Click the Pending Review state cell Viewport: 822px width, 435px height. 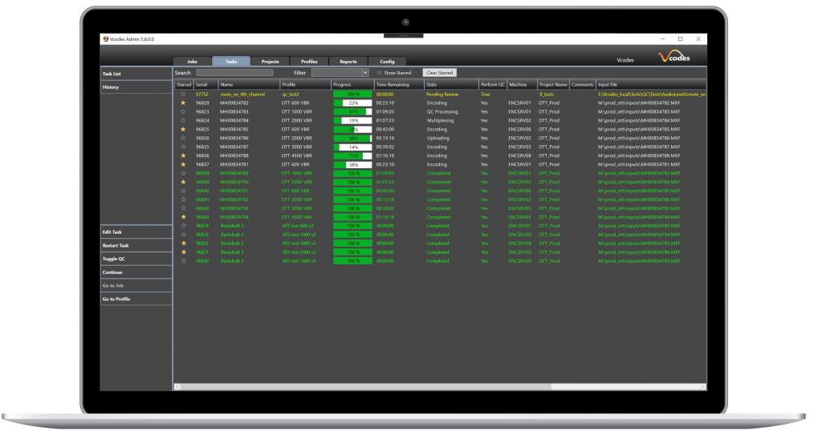[x=442, y=95]
